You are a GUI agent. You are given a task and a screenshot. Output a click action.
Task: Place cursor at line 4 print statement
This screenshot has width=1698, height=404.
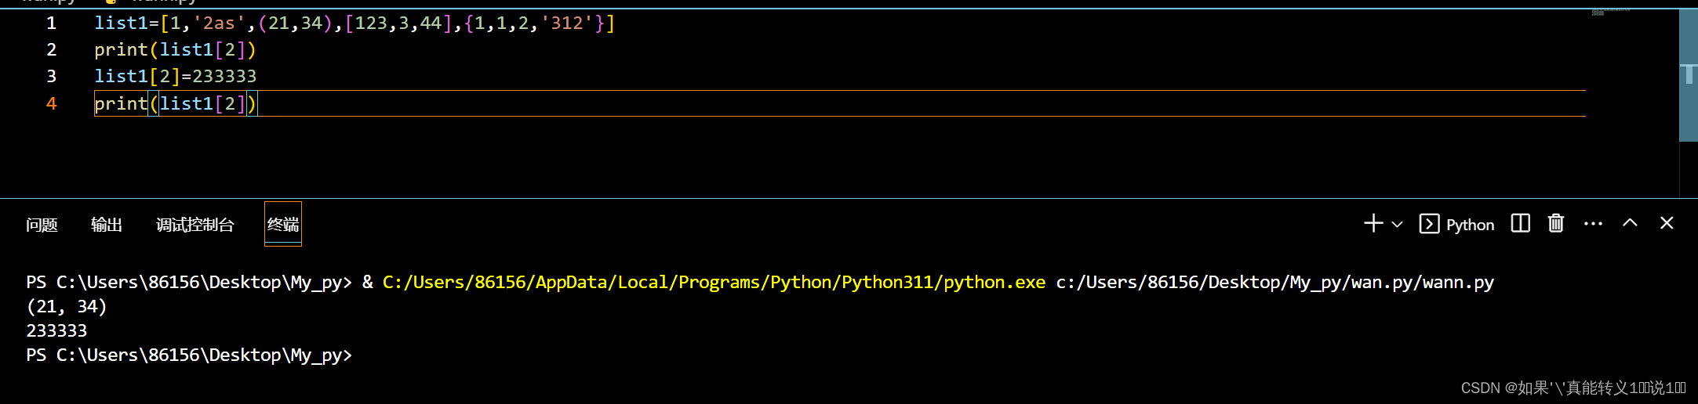[x=176, y=103]
